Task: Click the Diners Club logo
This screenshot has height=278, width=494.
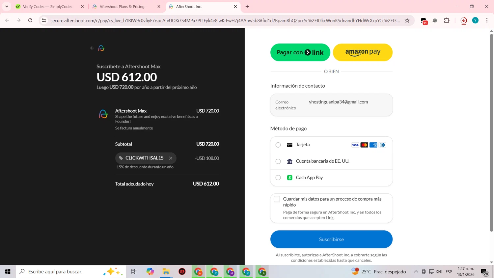Action: click(382, 145)
